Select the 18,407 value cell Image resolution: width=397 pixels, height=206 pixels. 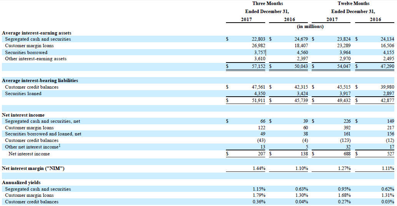click(301, 46)
